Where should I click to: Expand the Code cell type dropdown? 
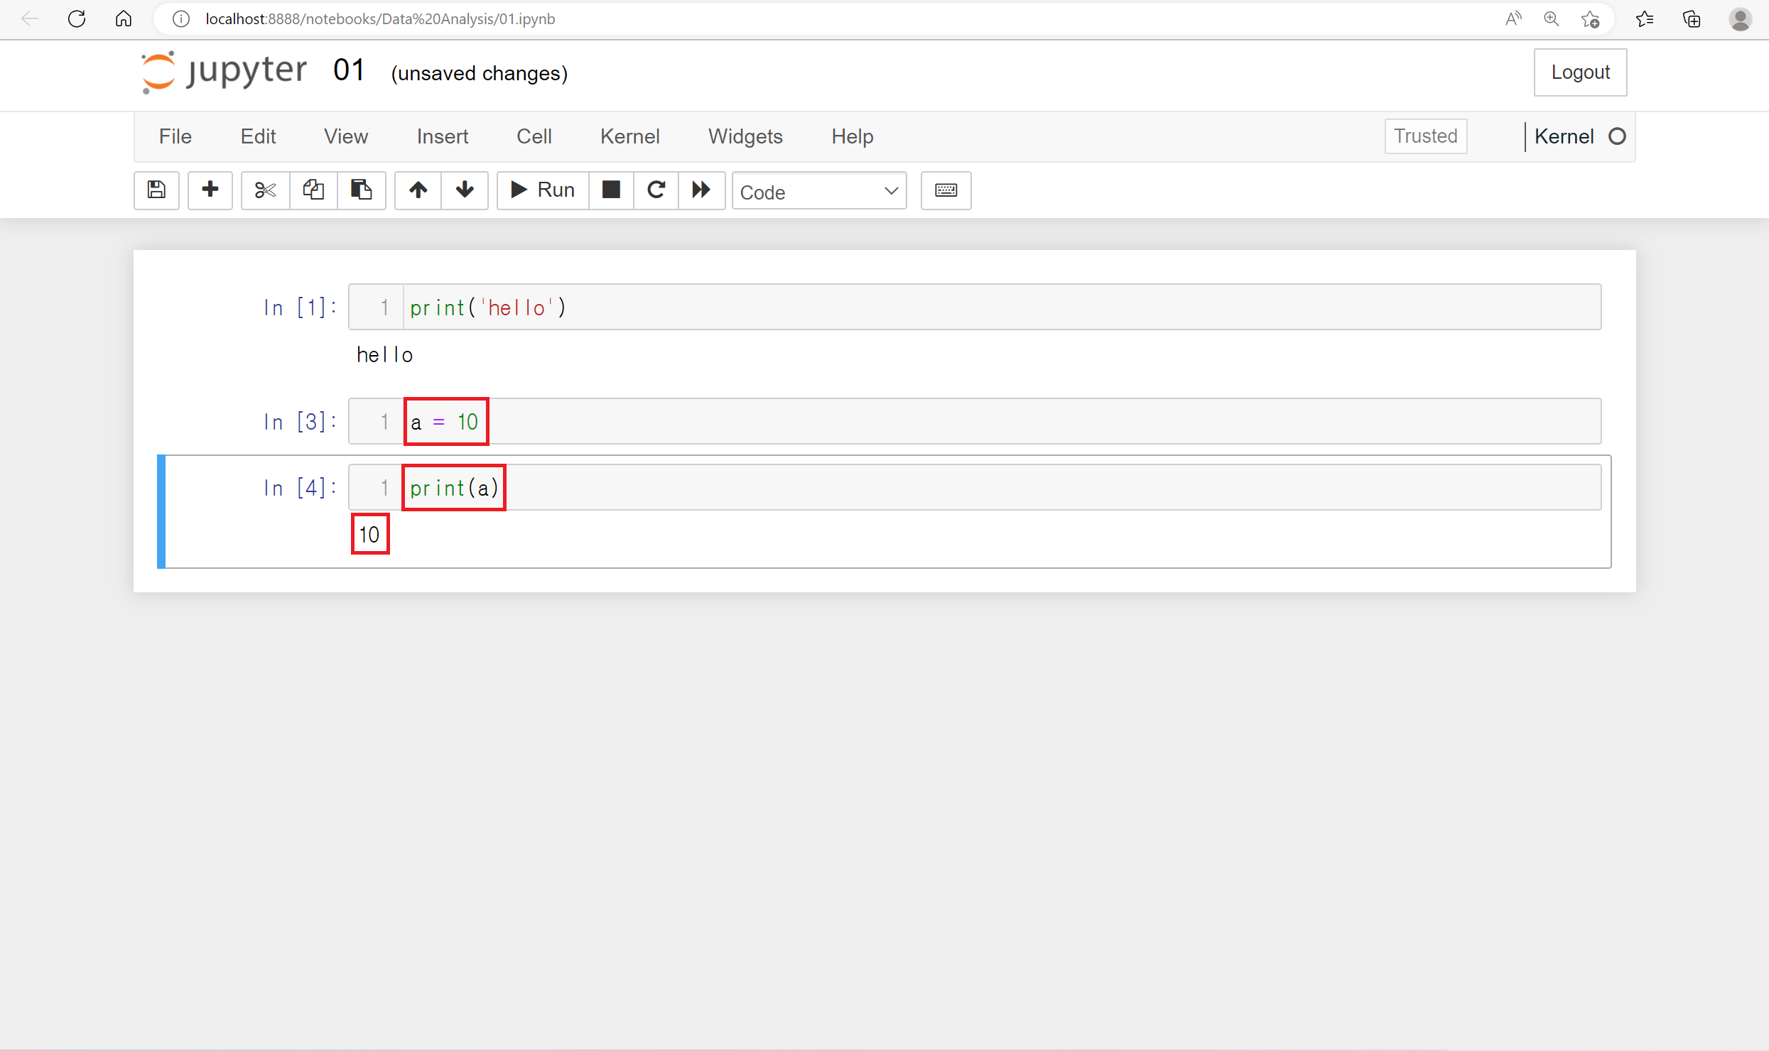pos(818,191)
